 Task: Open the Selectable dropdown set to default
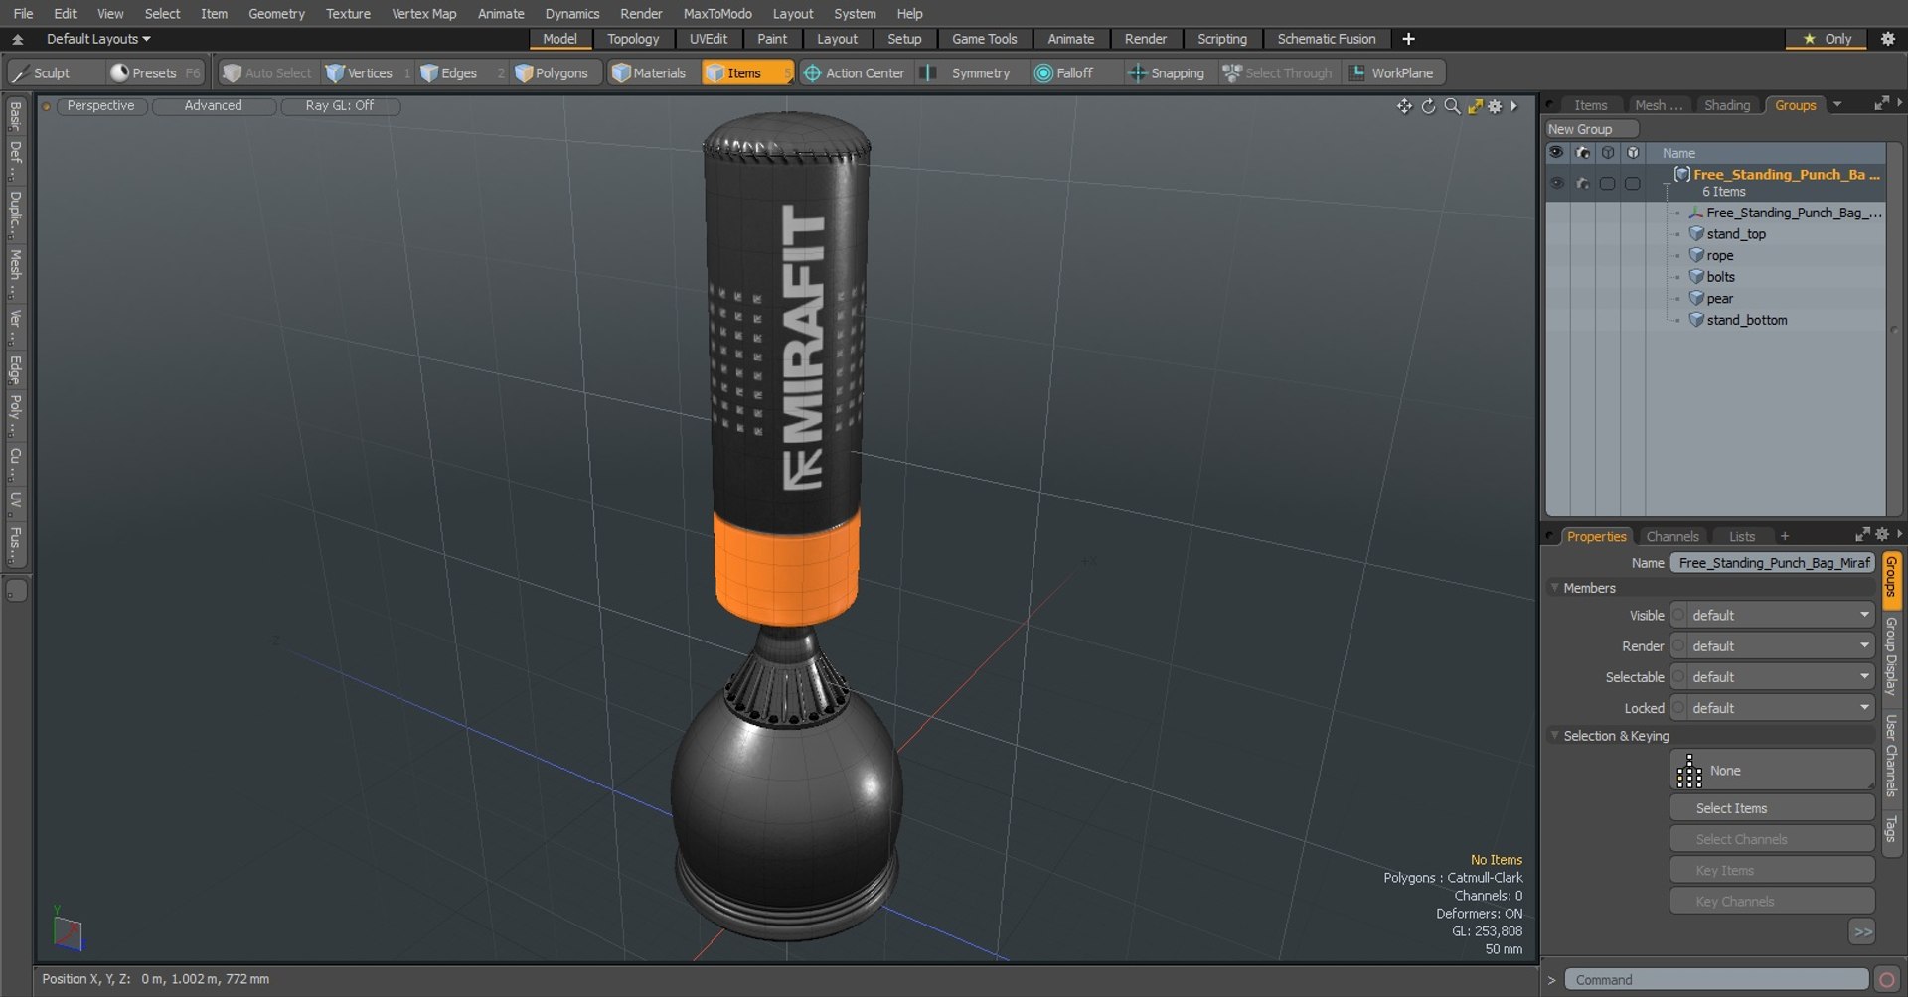tap(1774, 677)
